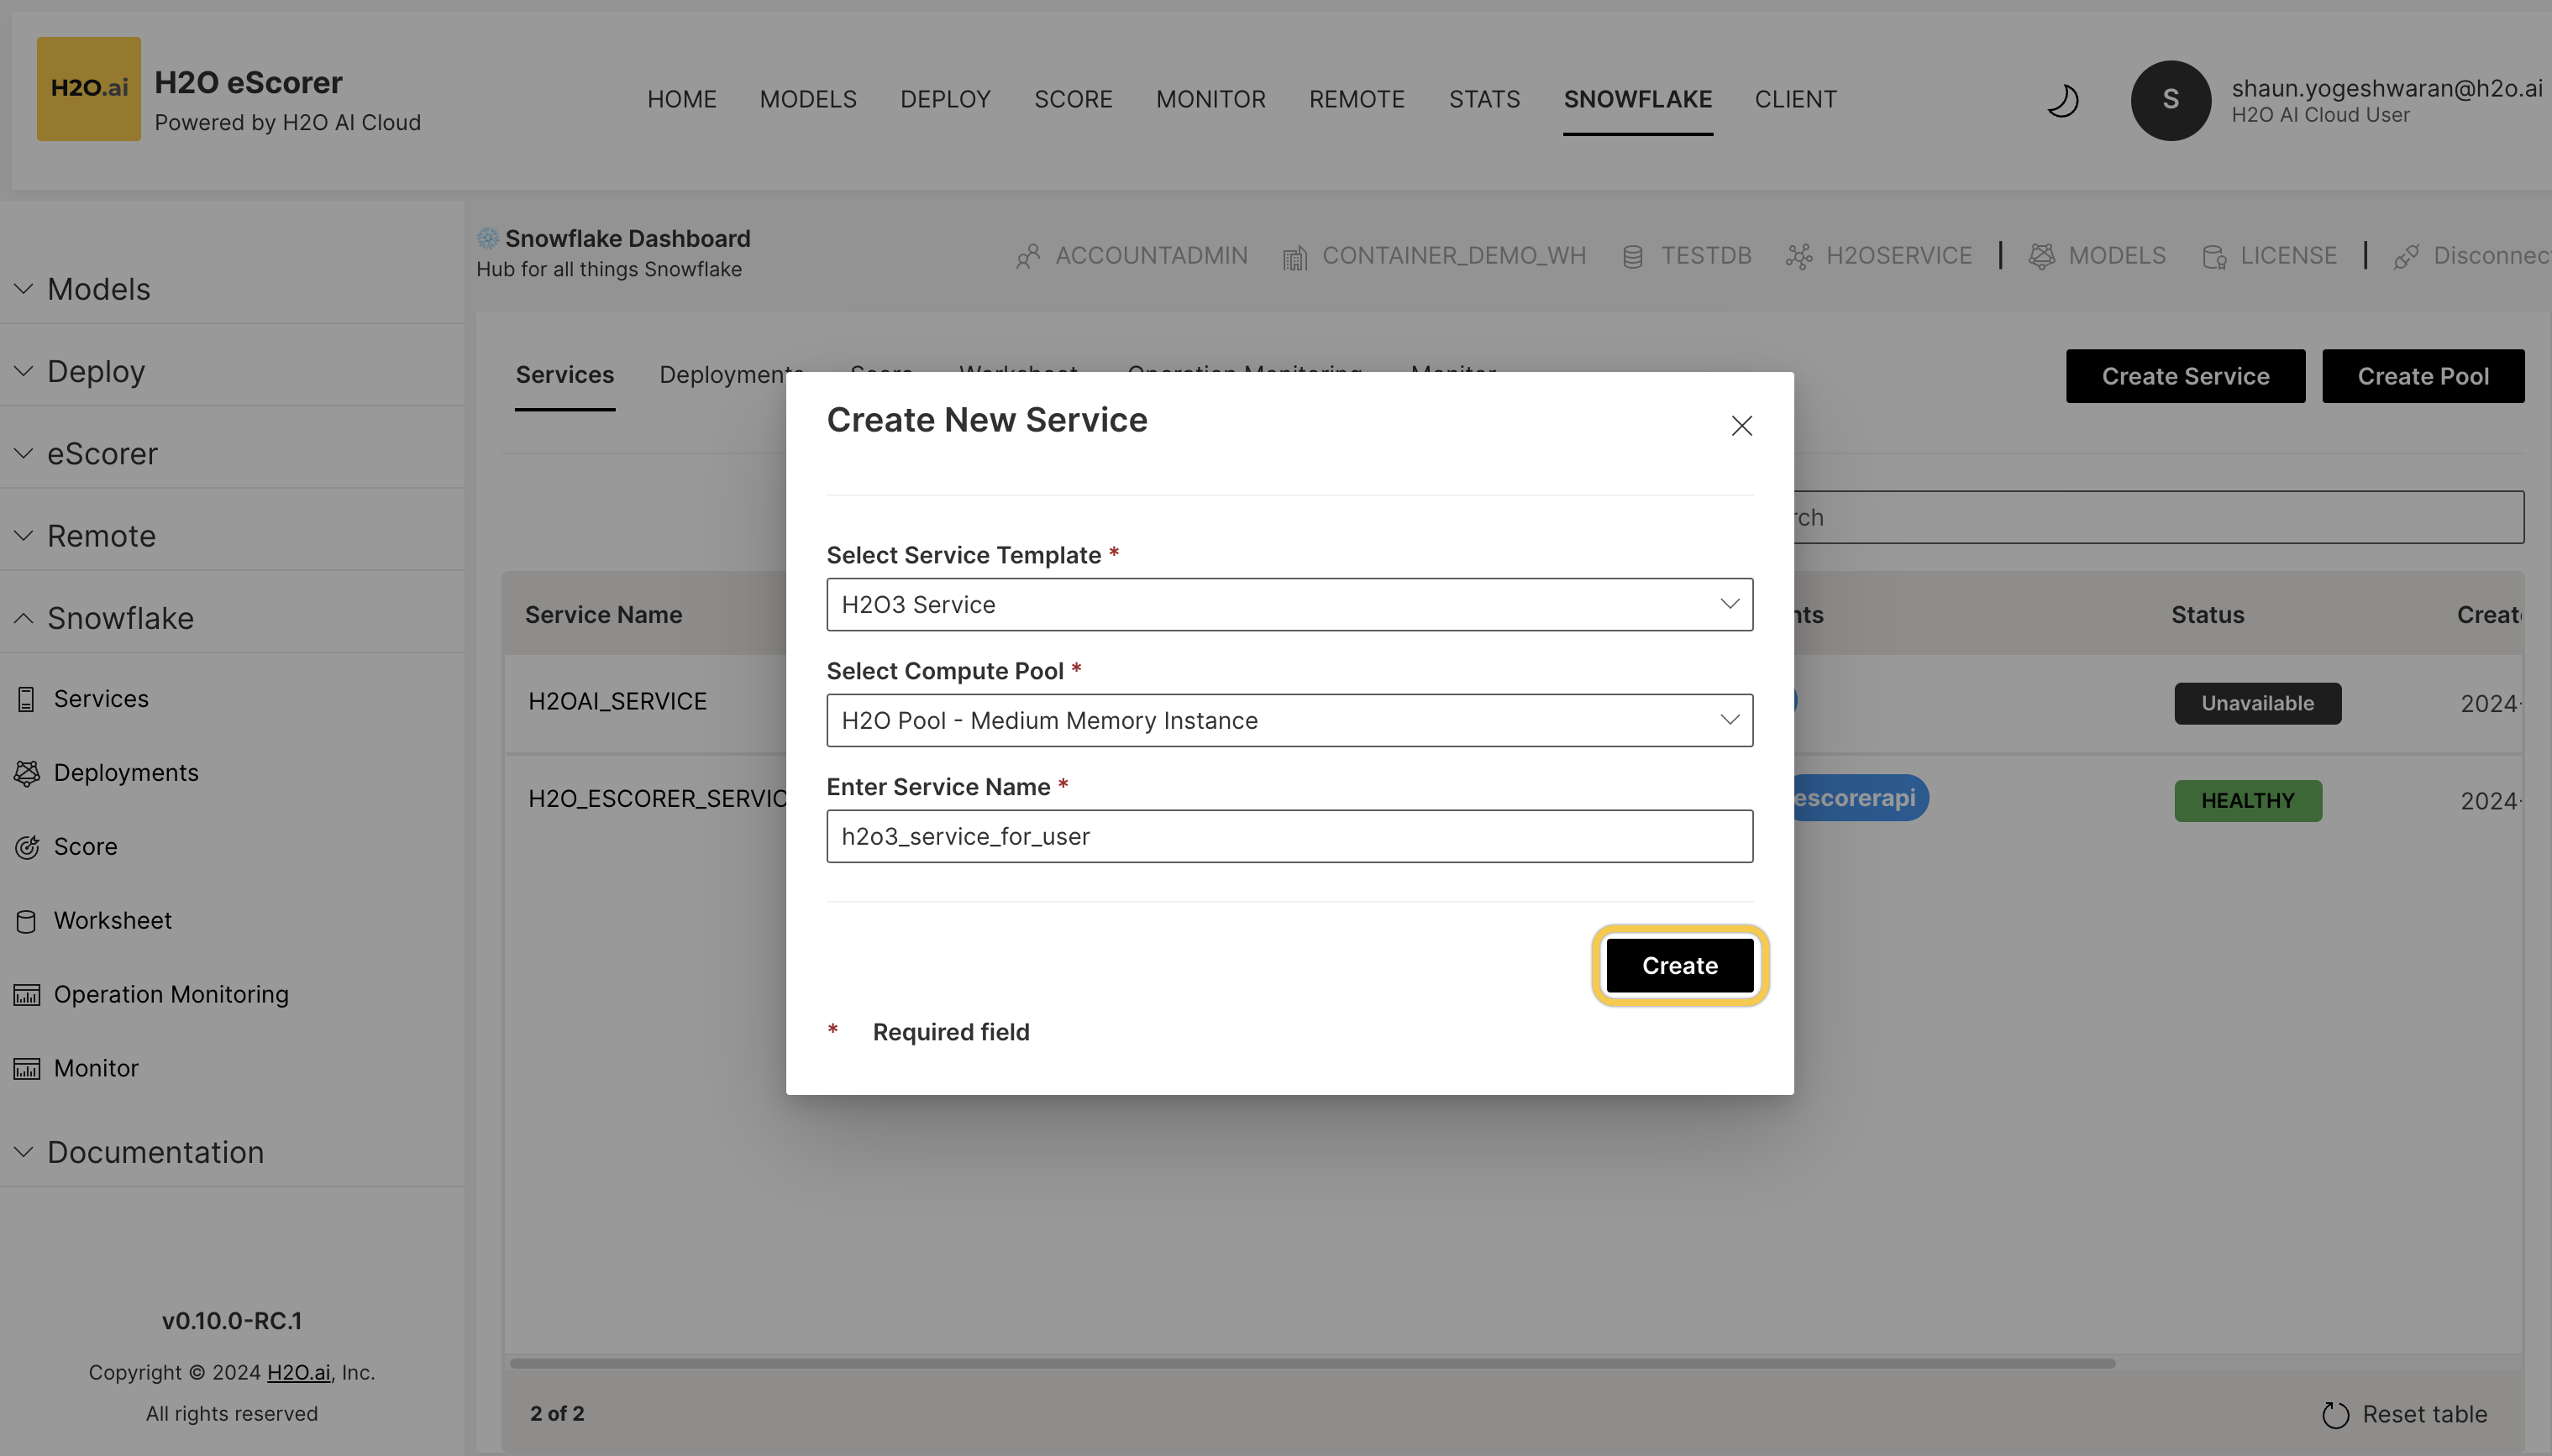The image size is (2552, 1456).
Task: Select the Operation Monitoring chart icon
Action: click(x=26, y=994)
